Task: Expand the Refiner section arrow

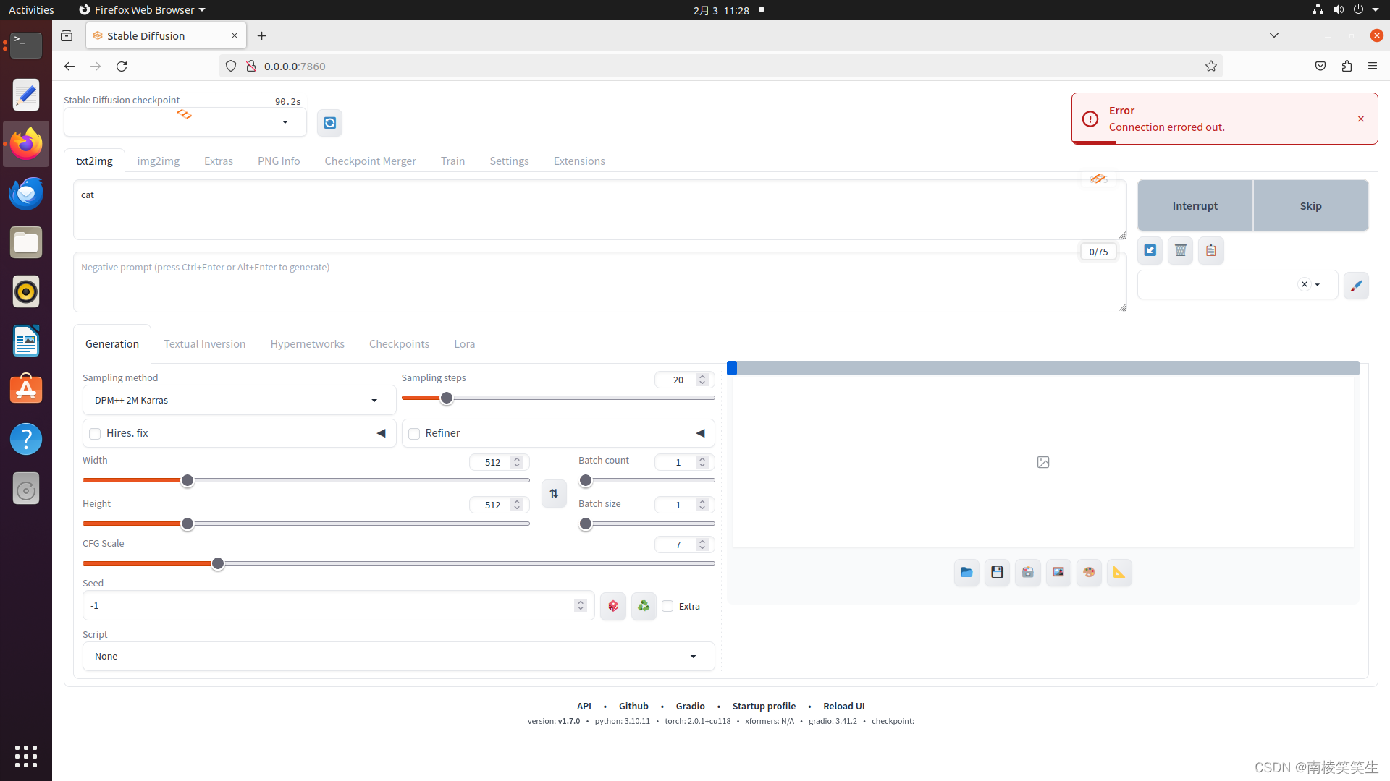Action: coord(700,433)
